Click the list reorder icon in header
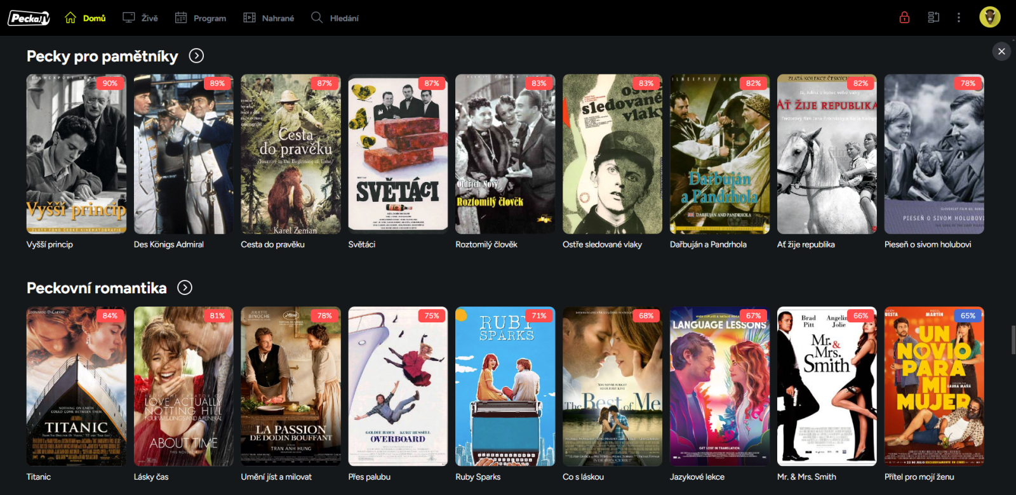The height and width of the screenshot is (495, 1016). coord(933,17)
